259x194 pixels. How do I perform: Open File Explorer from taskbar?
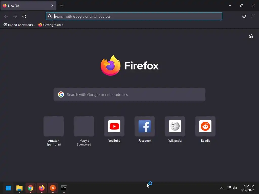click(19, 188)
